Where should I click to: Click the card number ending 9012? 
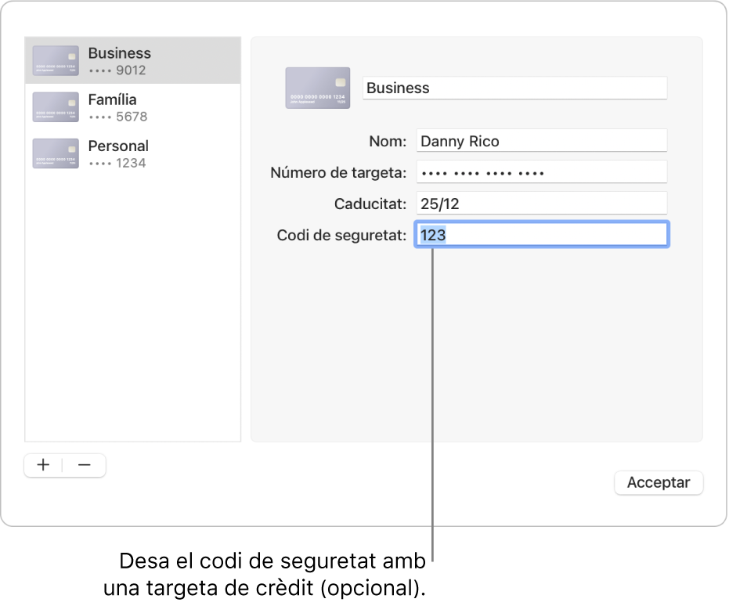[x=117, y=70]
